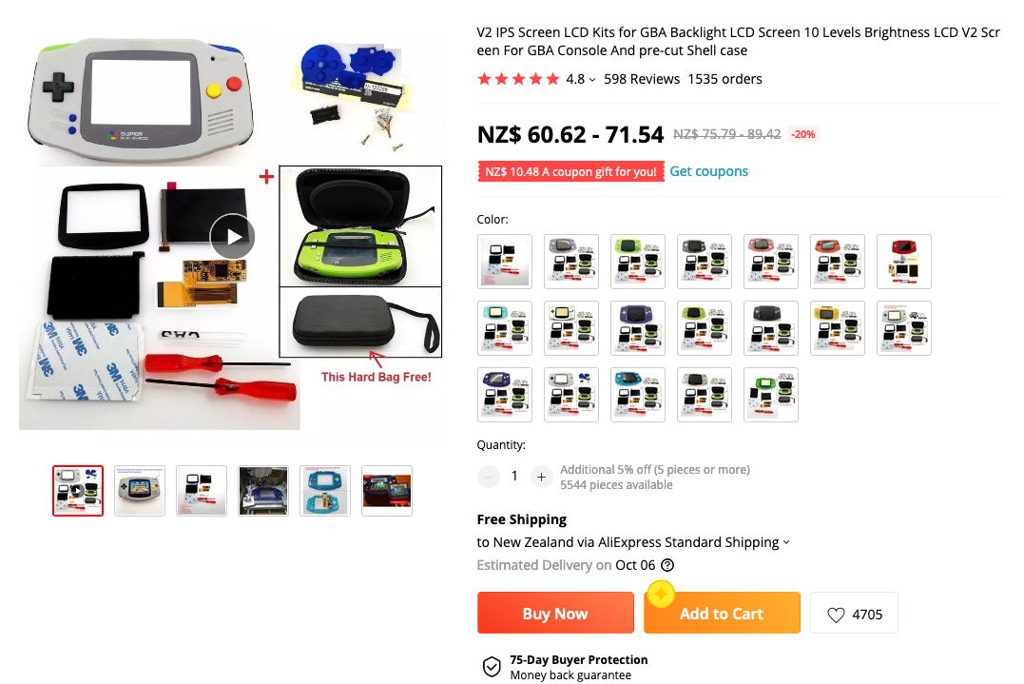Expand the AliExpress Standard Shipping options

point(786,542)
